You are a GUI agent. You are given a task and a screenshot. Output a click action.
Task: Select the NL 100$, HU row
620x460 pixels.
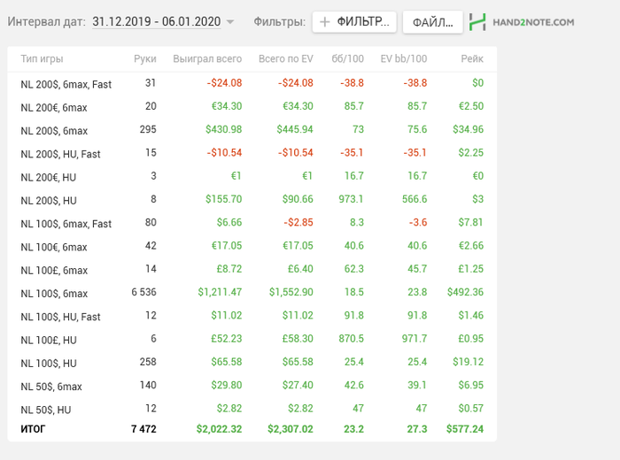[x=252, y=363]
